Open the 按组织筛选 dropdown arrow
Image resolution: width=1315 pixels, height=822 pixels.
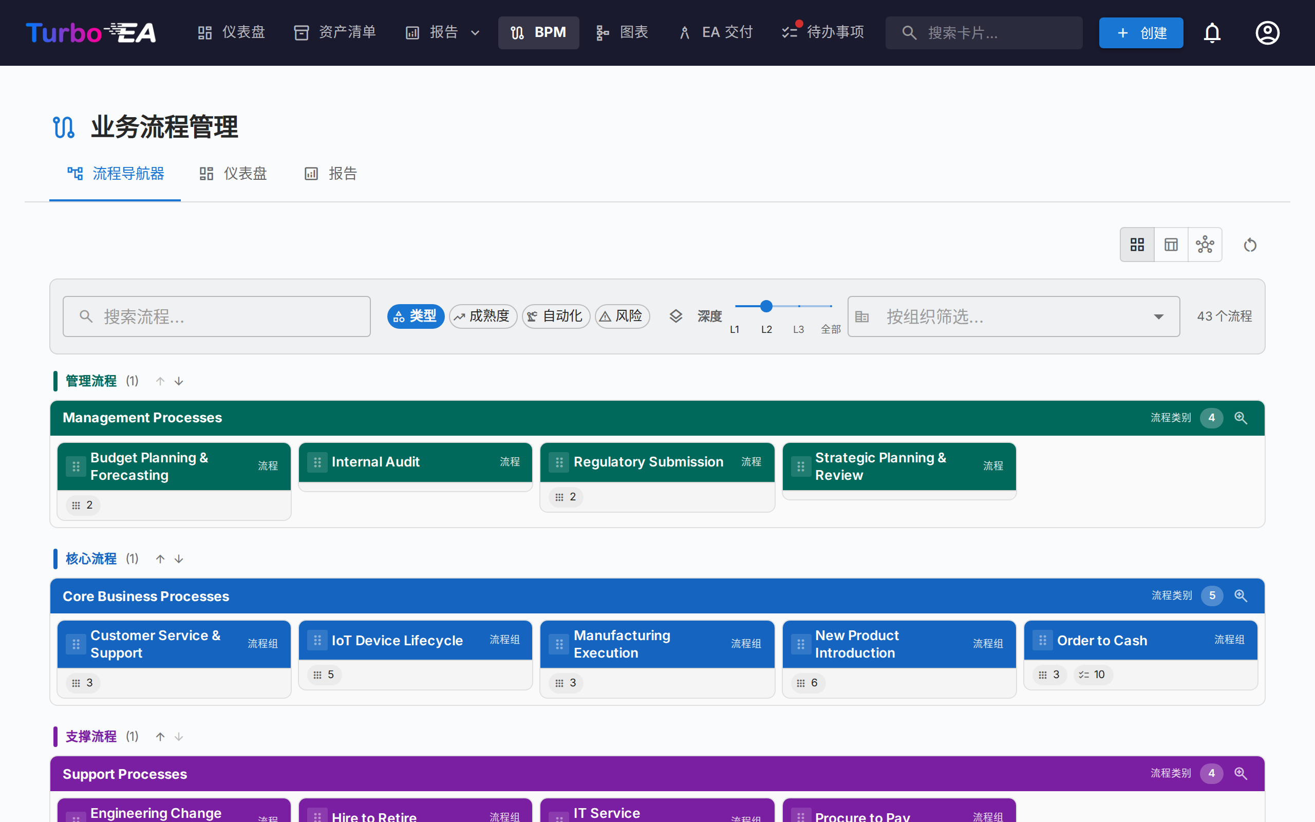[x=1158, y=316]
